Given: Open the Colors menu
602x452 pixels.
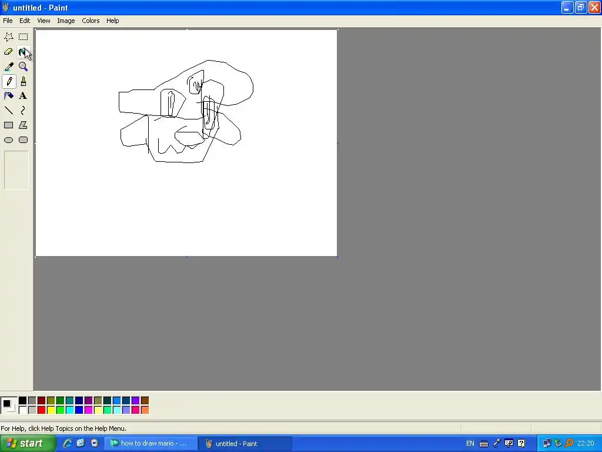Looking at the screenshot, I should click(x=91, y=21).
